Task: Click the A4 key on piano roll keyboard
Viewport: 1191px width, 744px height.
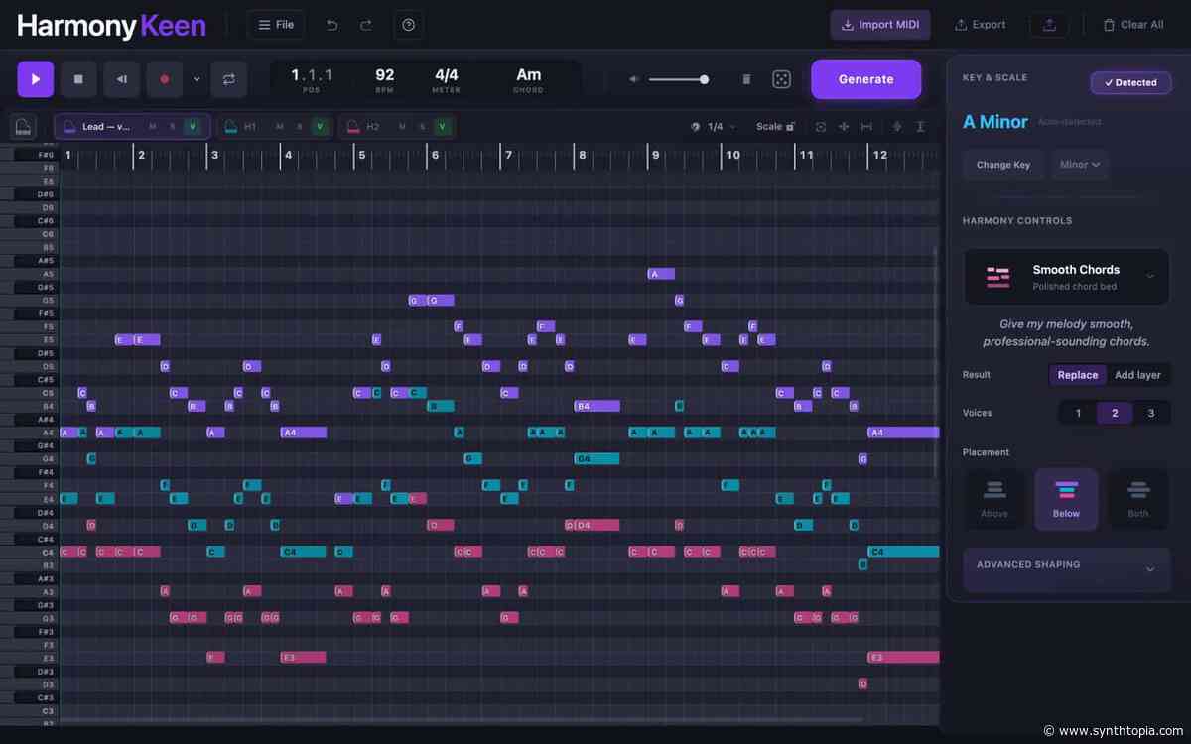Action: click(x=29, y=433)
